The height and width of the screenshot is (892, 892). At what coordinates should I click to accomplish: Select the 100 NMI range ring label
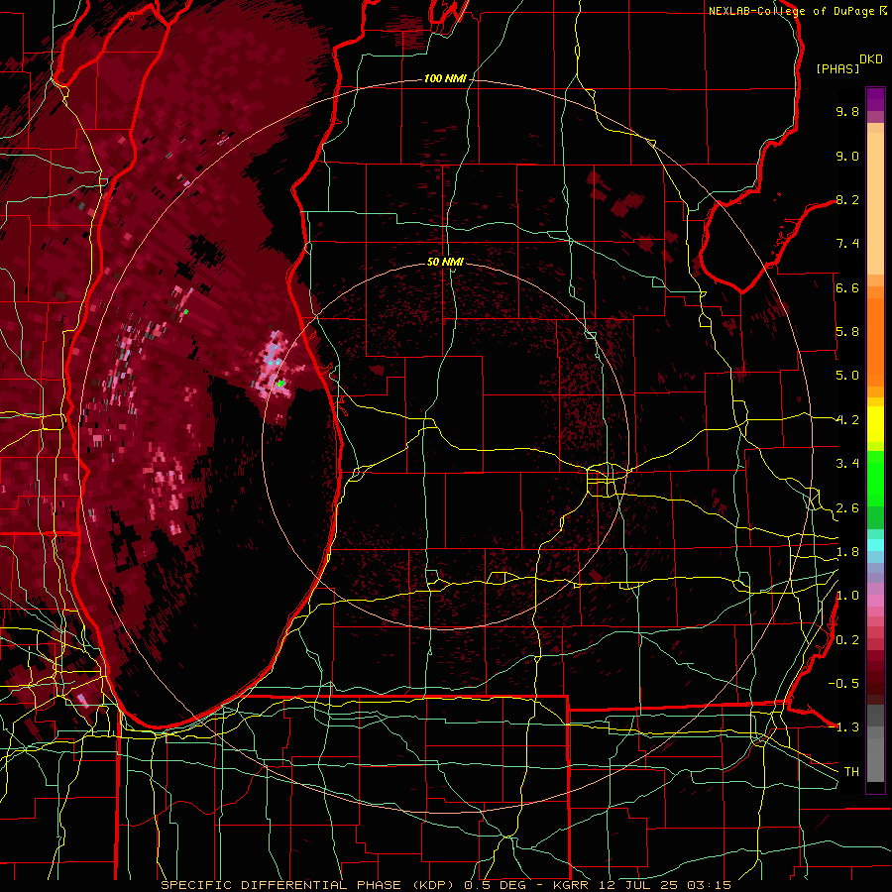[x=445, y=78]
